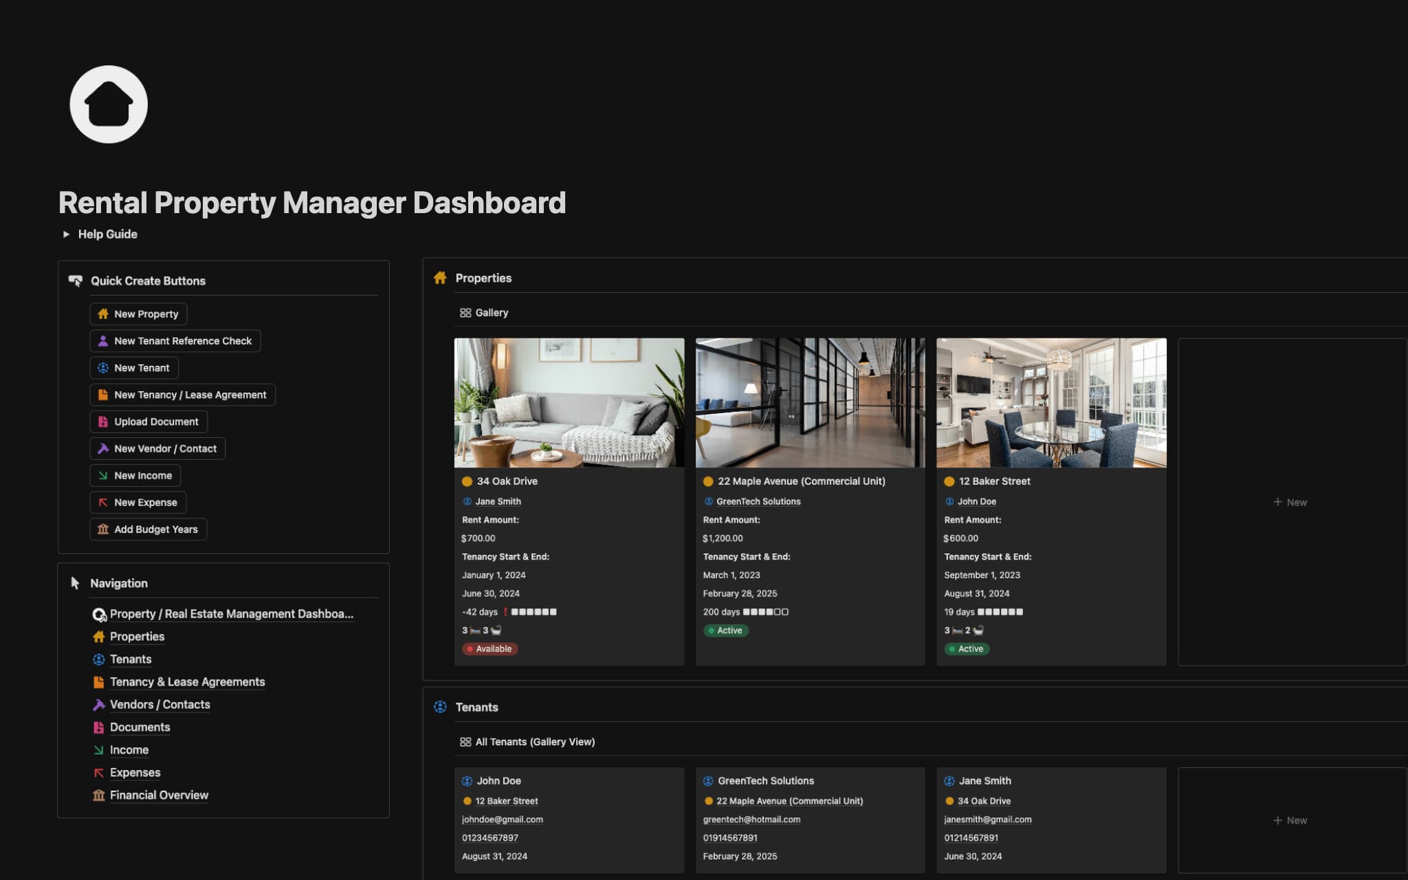1408x880 pixels.
Task: Click the red arrow icon next to Expenses
Action: coord(98,772)
